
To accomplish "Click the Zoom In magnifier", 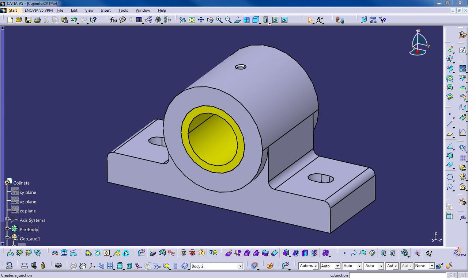I will pyautogui.click(x=219, y=20).
